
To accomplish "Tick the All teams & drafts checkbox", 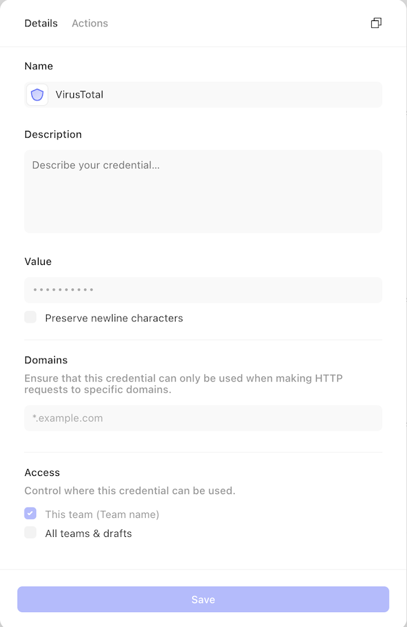I will [31, 533].
